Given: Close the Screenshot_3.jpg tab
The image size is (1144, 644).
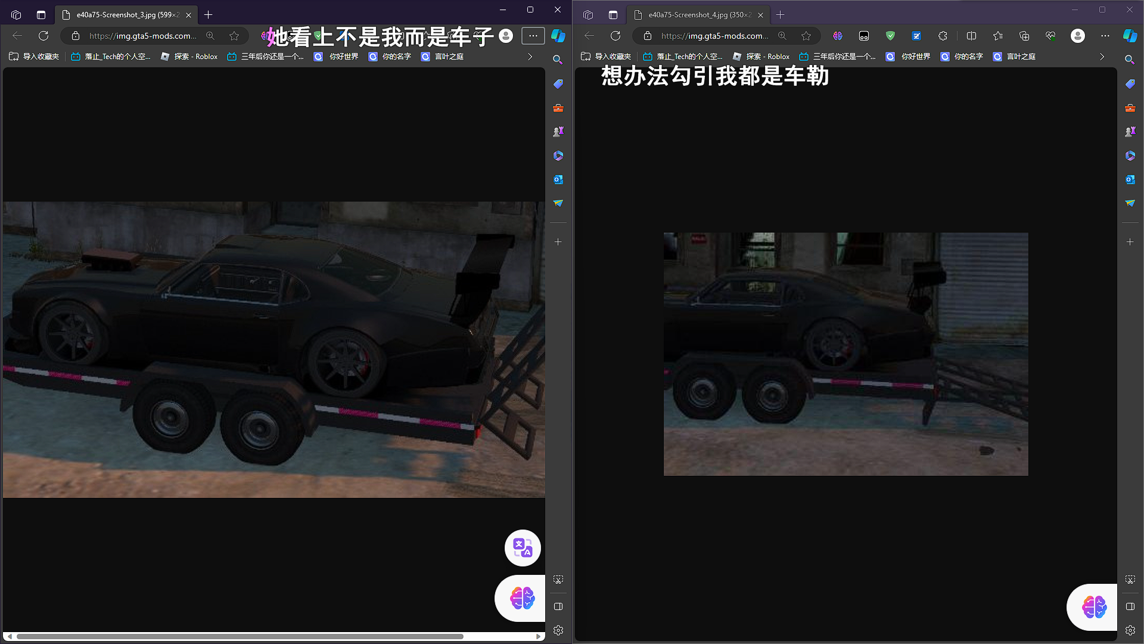Looking at the screenshot, I should click(x=188, y=15).
